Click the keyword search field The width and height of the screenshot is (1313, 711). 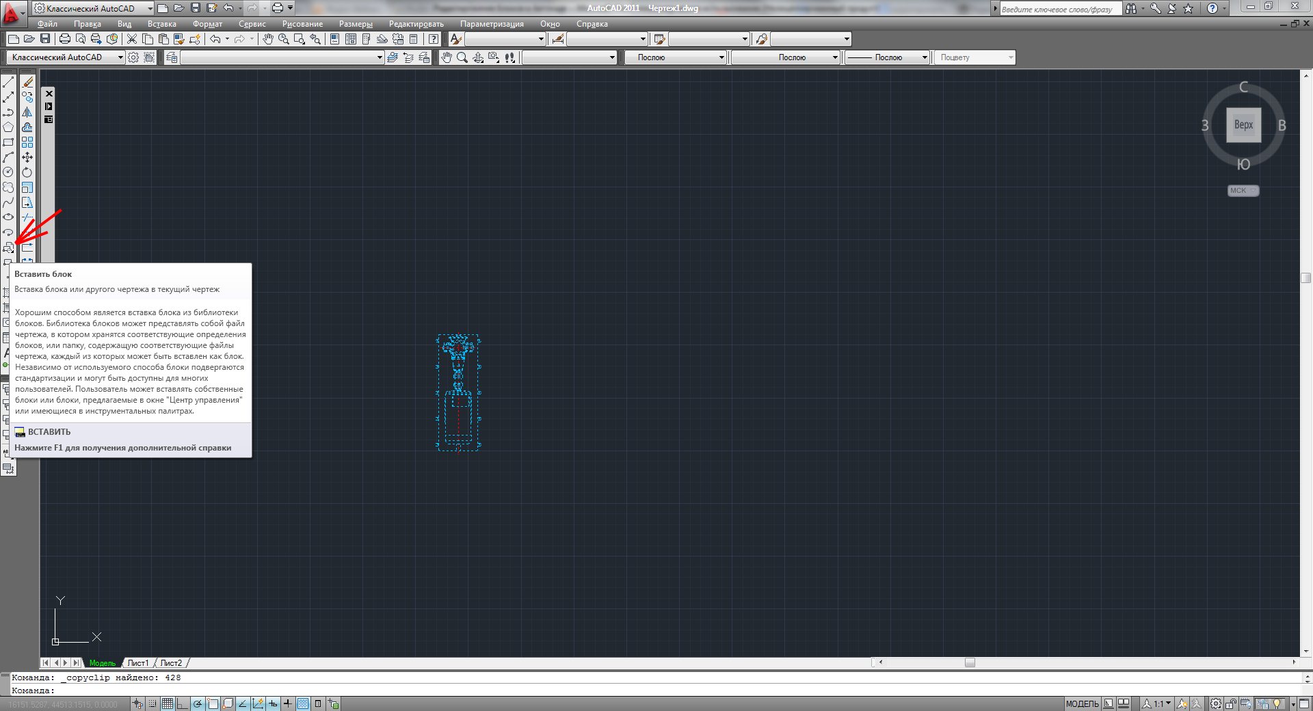[1059, 9]
